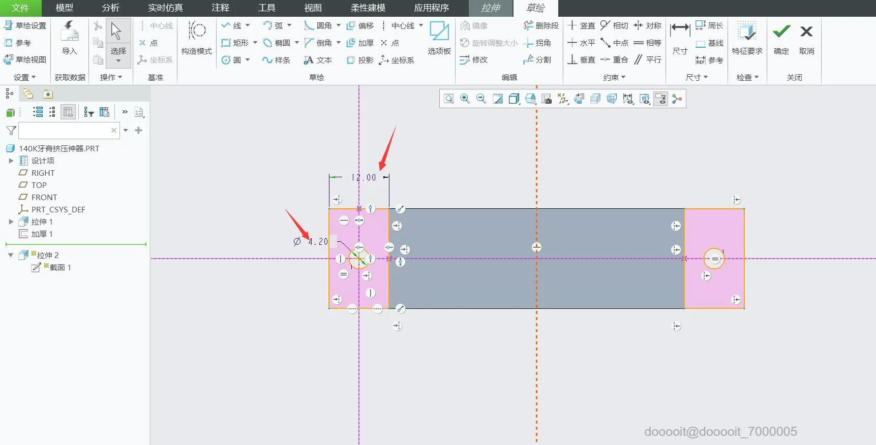Viewport: 876px width, 445px height.
Task: Select the Spline (样条) tool
Action: [277, 60]
